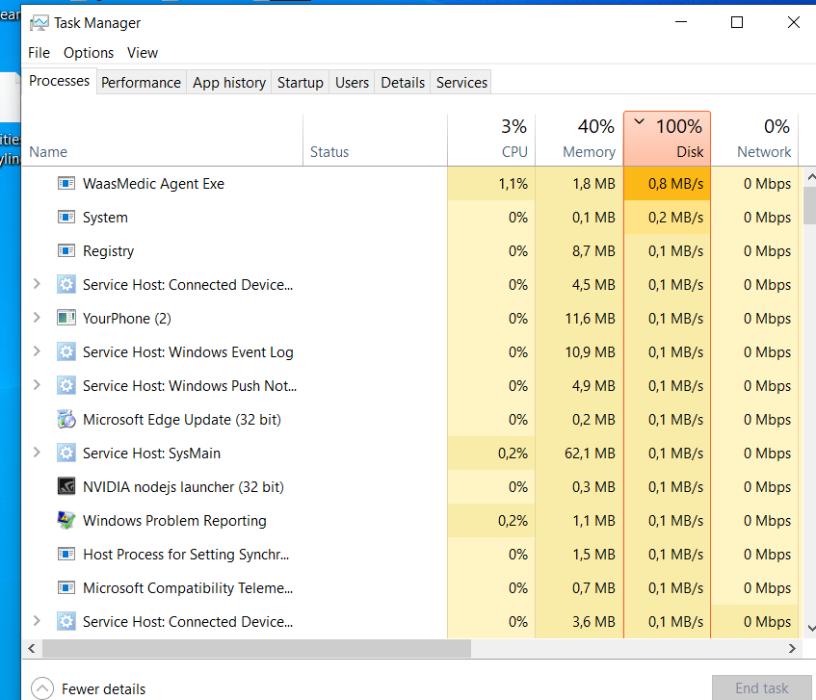Click the horizontal scrollbar right arrow
816x700 pixels.
pyautogui.click(x=792, y=649)
